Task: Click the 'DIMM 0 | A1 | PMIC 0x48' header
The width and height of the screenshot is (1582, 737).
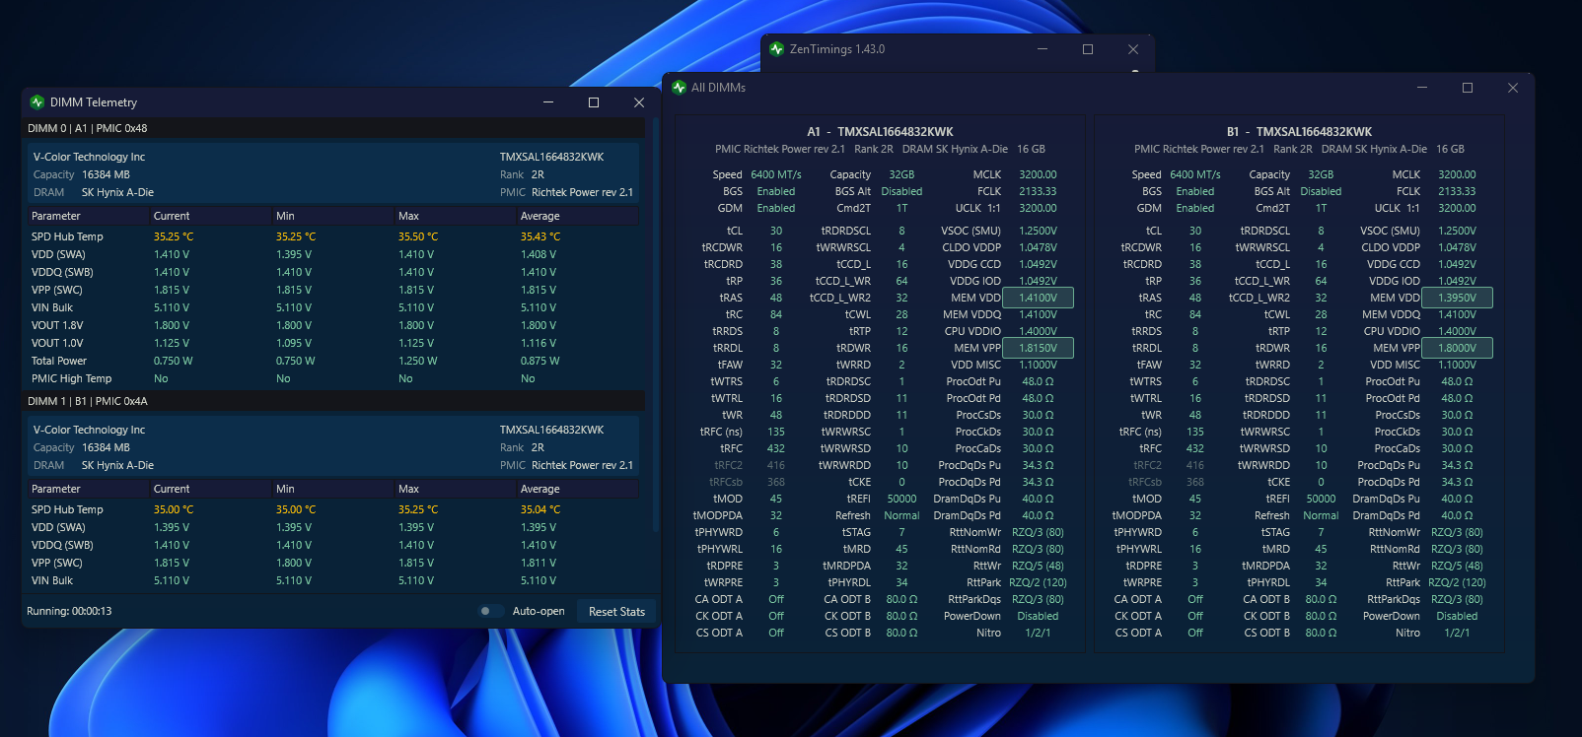Action: coord(334,128)
